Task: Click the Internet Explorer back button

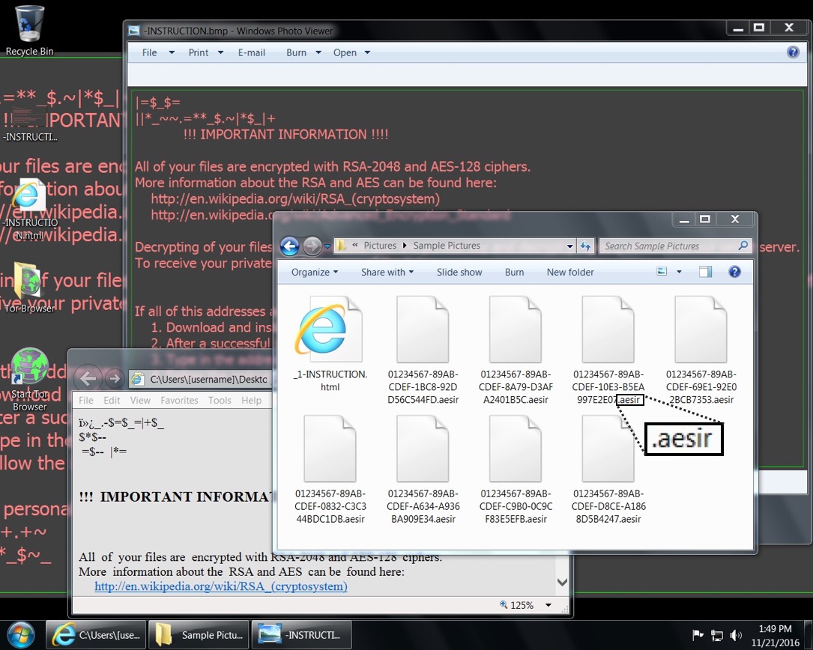Action: coord(88,379)
